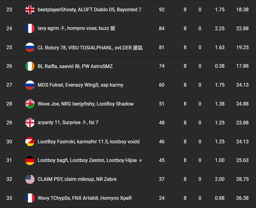Screen dimensions: 256x208
Task: Click the flag beside LootBoy Fastroki
Action: pos(30,142)
